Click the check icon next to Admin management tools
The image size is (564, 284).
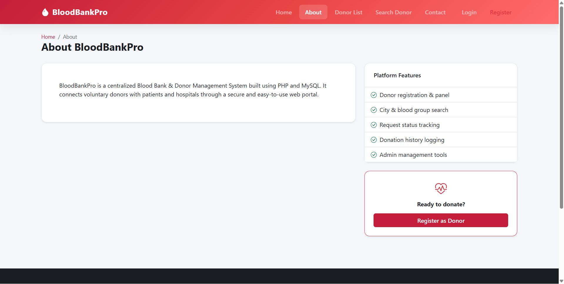click(374, 155)
